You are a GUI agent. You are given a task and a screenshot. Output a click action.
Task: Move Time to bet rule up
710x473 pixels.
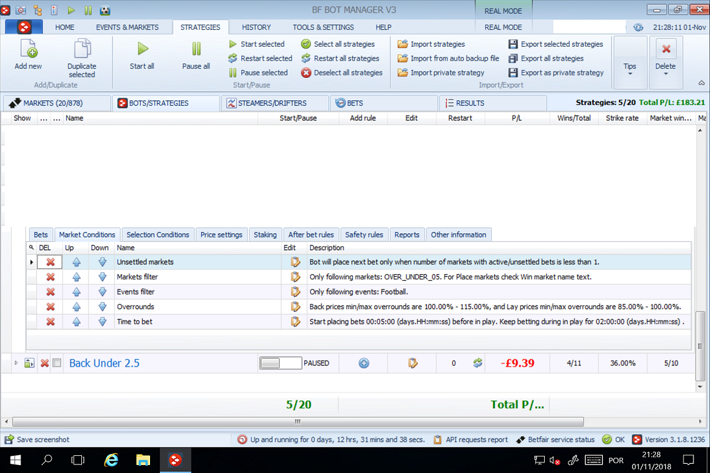(77, 322)
